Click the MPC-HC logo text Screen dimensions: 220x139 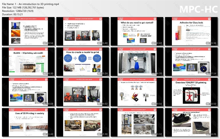pos(199,9)
